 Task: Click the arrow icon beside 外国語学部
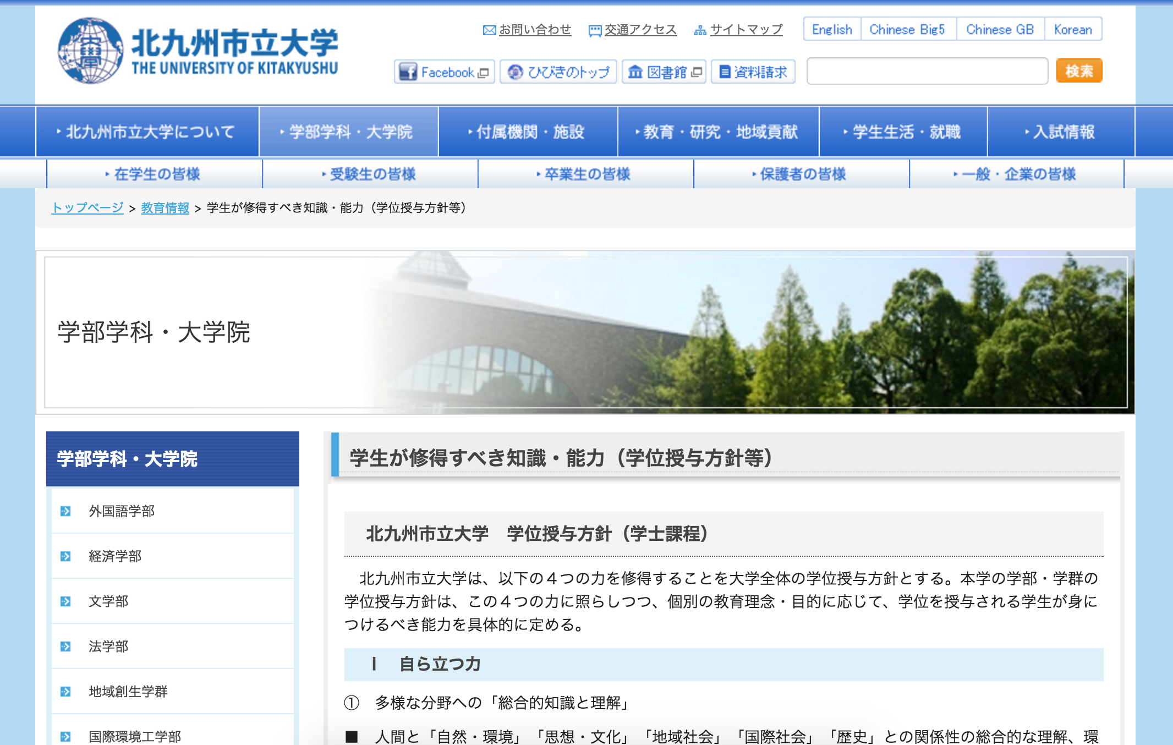point(65,511)
